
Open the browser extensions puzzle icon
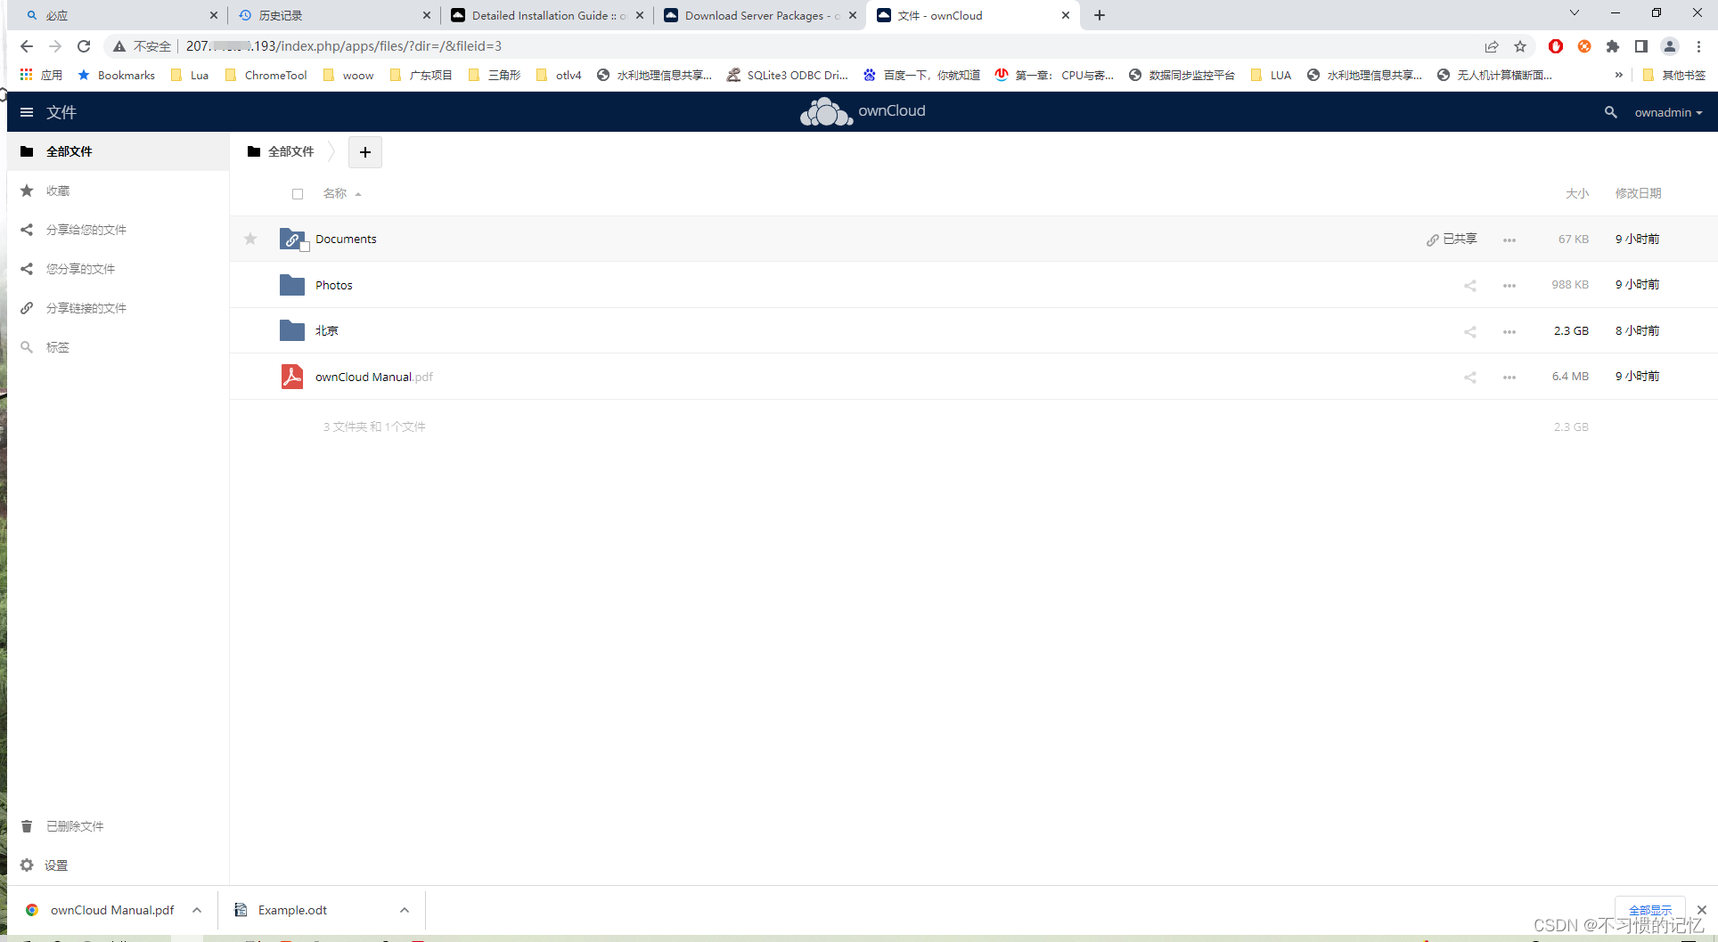pos(1613,46)
